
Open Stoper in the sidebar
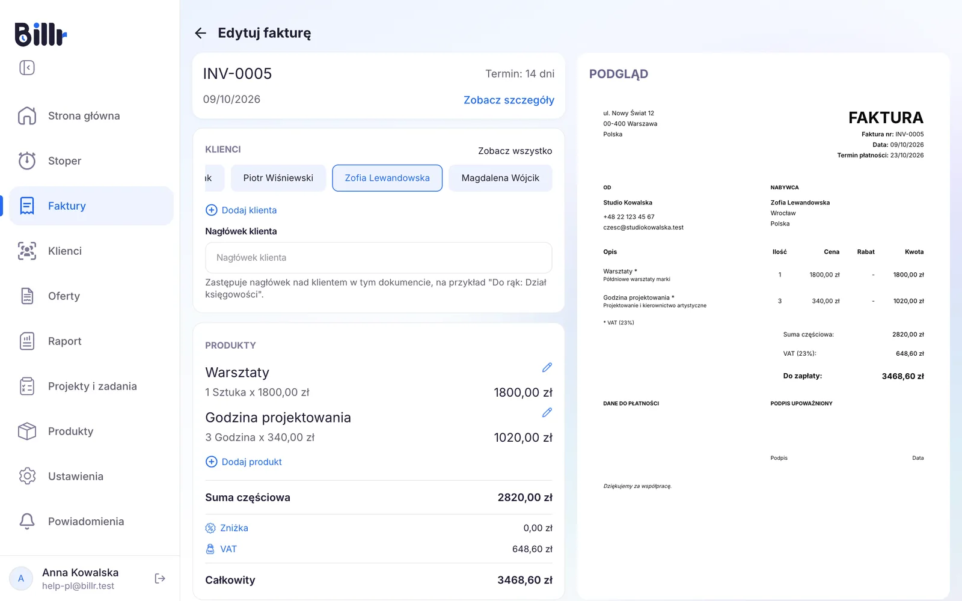[91, 160]
